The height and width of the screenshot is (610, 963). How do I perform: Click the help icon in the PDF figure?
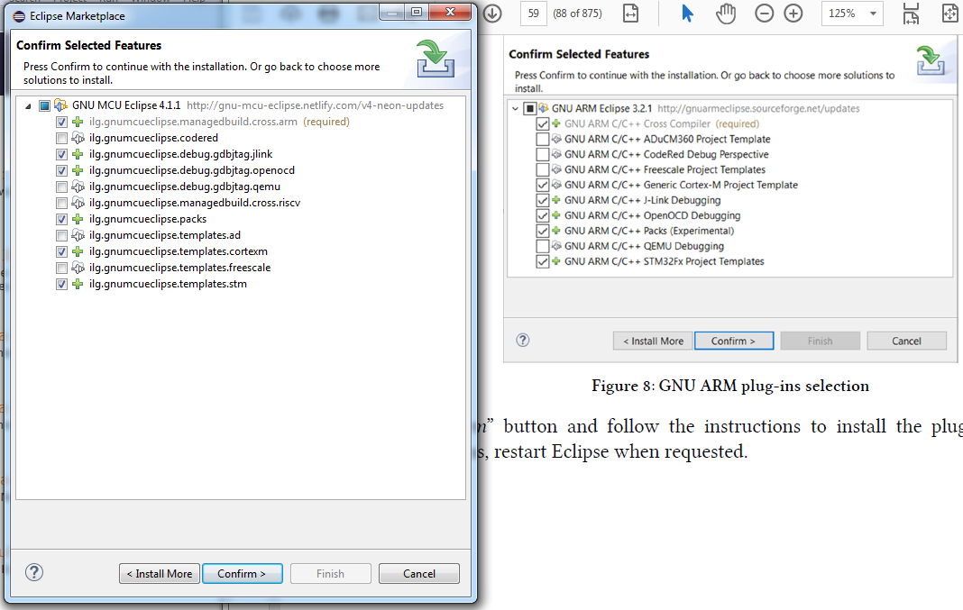click(x=523, y=341)
